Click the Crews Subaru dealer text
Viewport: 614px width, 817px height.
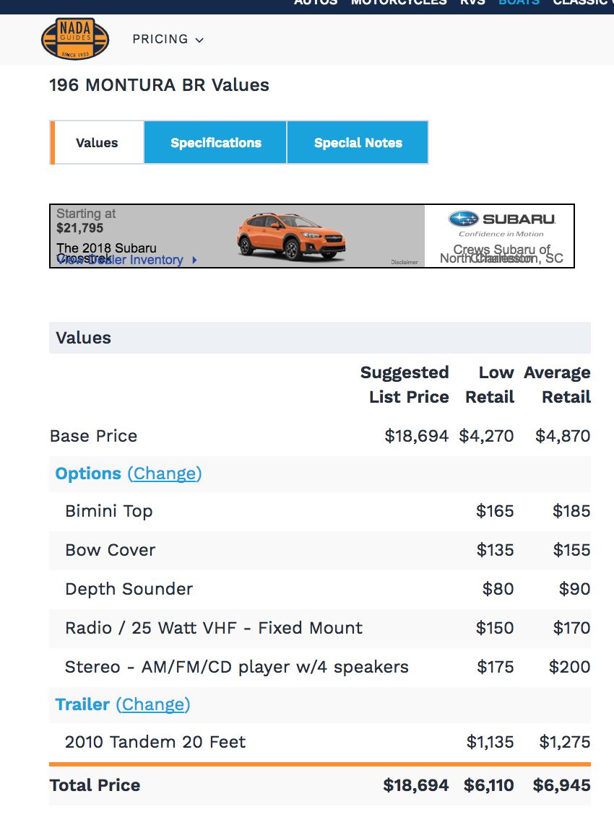pyautogui.click(x=501, y=254)
